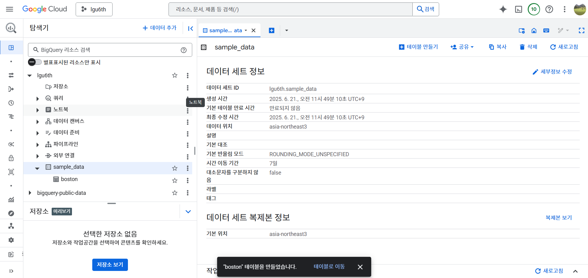
Task: Open the lgu6th project selector
Action: pyautogui.click(x=94, y=9)
